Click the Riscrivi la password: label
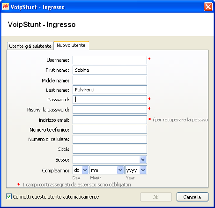Image resolution: width=215 pixels, height=208 pixels. (48, 110)
